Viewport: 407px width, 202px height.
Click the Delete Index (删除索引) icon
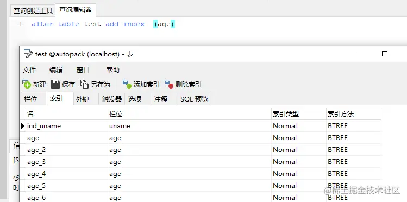pyautogui.click(x=169, y=84)
